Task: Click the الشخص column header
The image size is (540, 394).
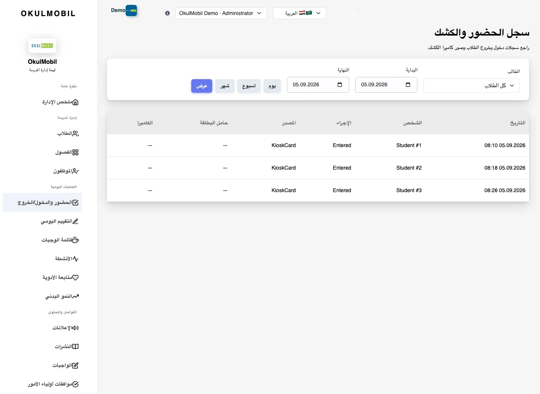Action: (412, 123)
